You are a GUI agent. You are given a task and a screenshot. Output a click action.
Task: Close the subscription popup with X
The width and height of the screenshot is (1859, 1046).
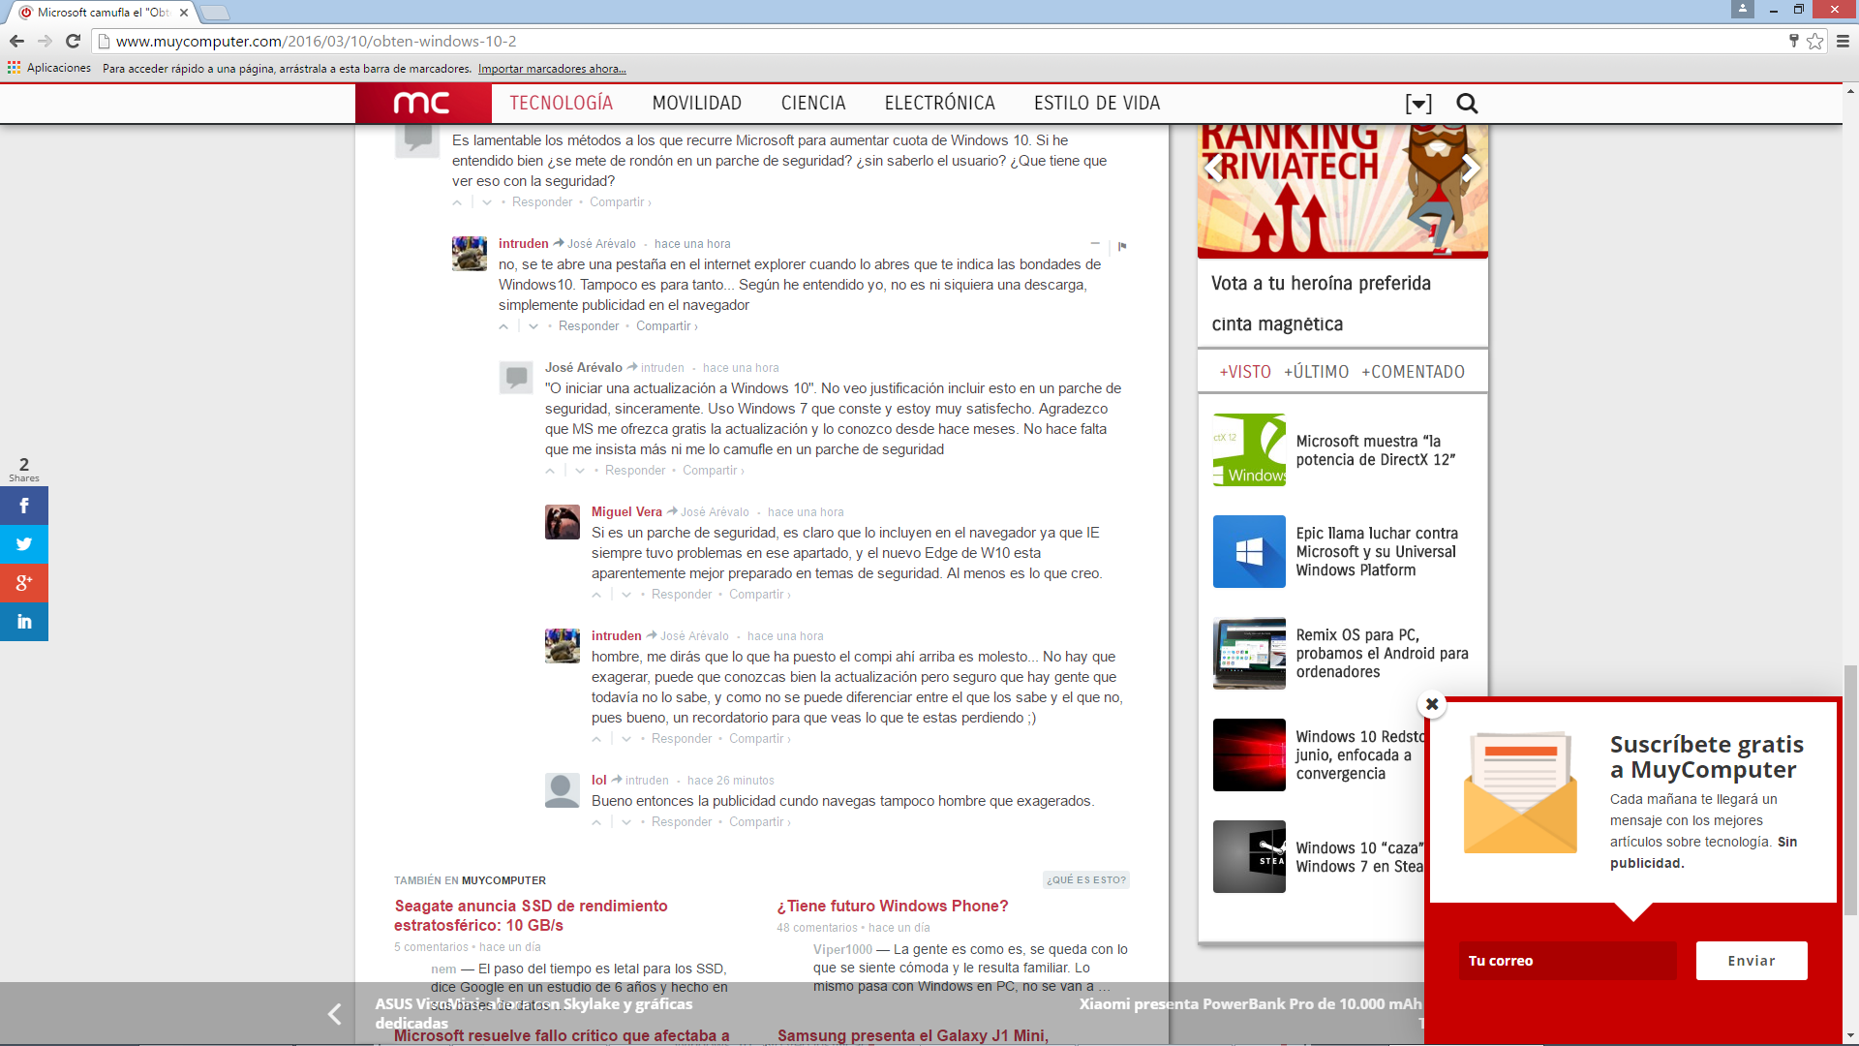click(x=1432, y=704)
